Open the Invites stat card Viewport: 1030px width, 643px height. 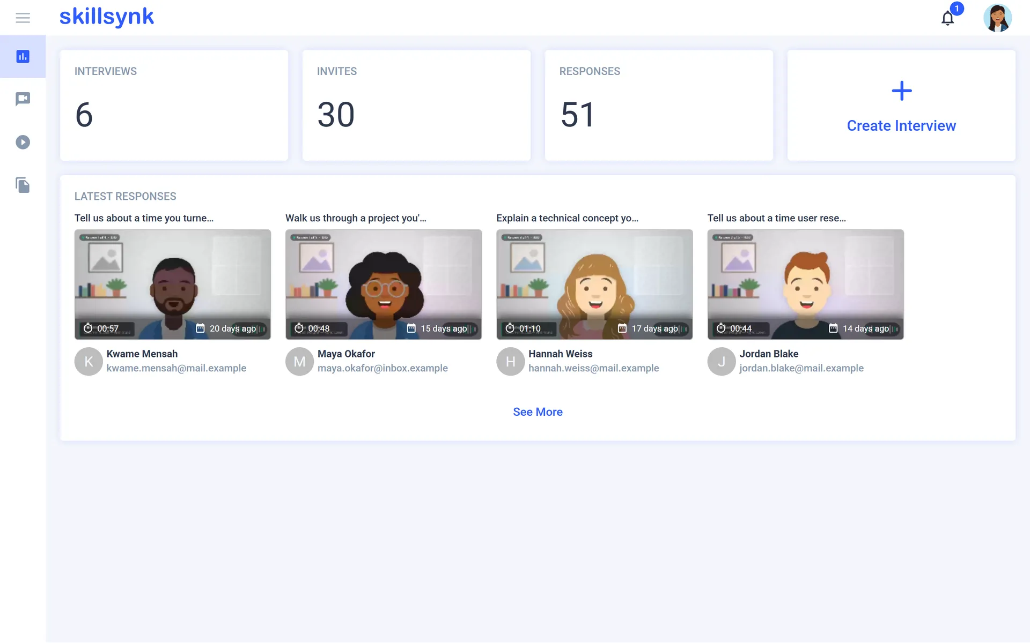[416, 106]
